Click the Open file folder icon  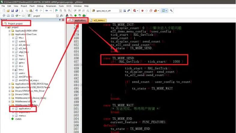click(8, 10)
